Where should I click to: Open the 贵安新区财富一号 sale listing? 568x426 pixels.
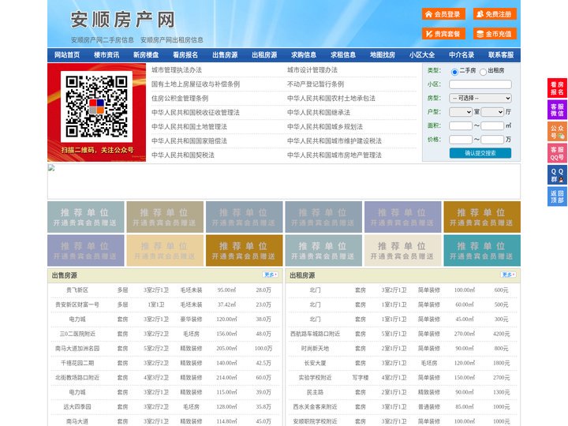[77, 305]
